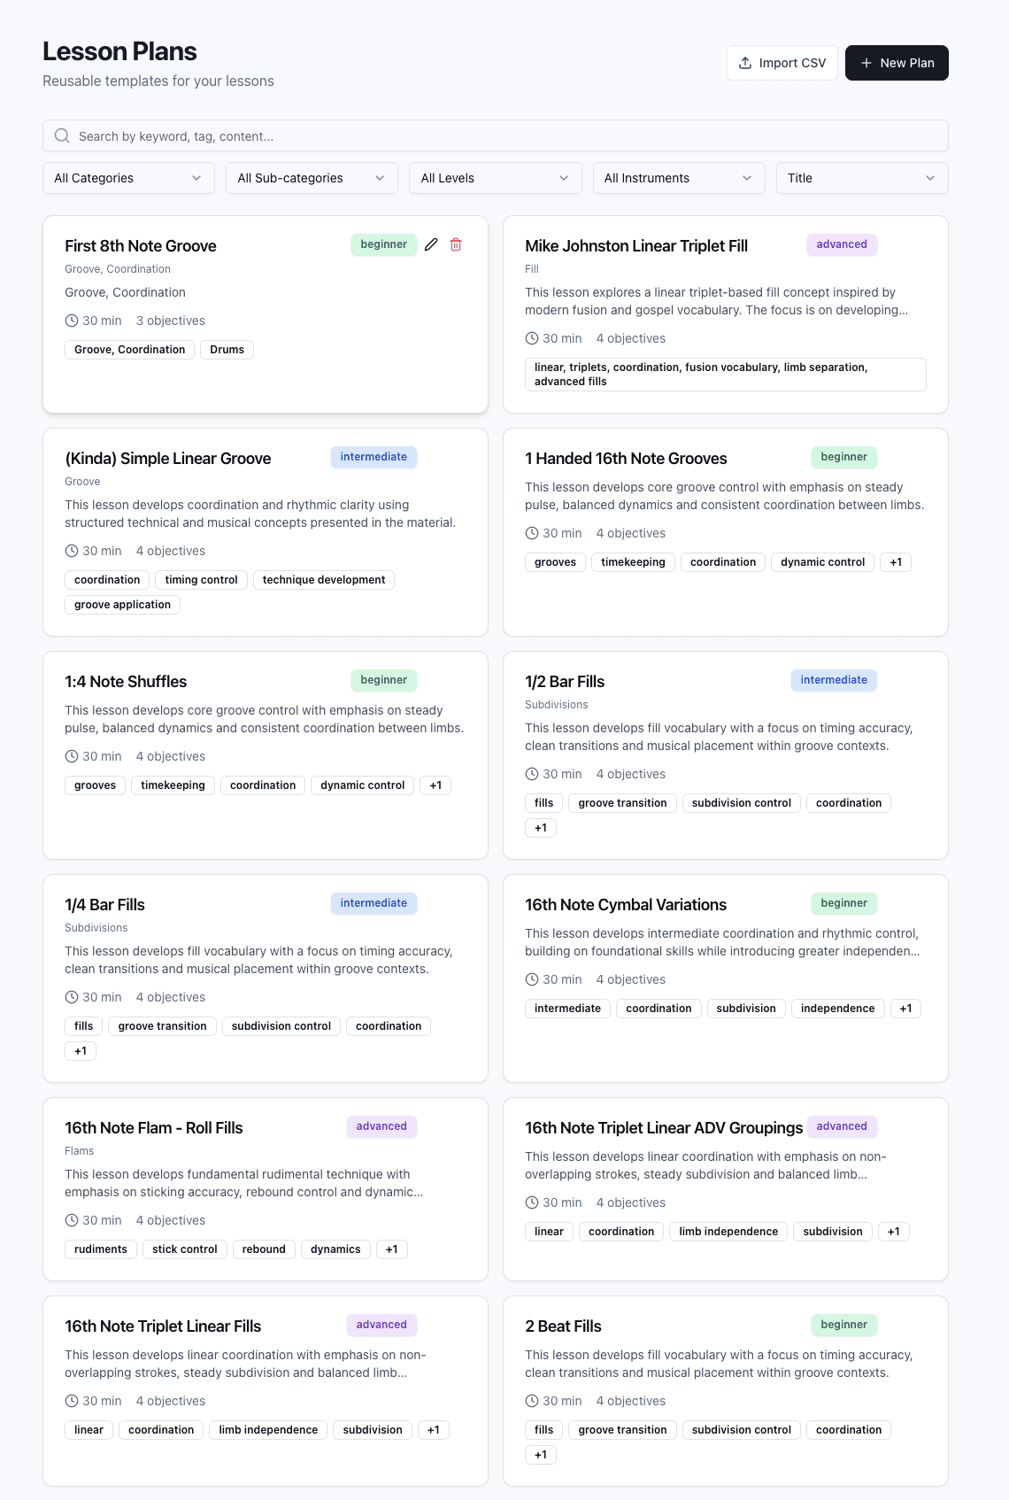The image size is (1009, 1500).
Task: Click groove transition tag on 1/2 Bar Fills
Action: (x=622, y=803)
